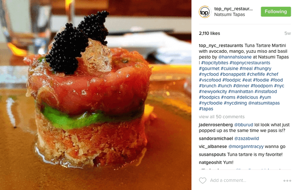
Task: Open the susanspouts commenter profile
Action: pyautogui.click(x=212, y=154)
